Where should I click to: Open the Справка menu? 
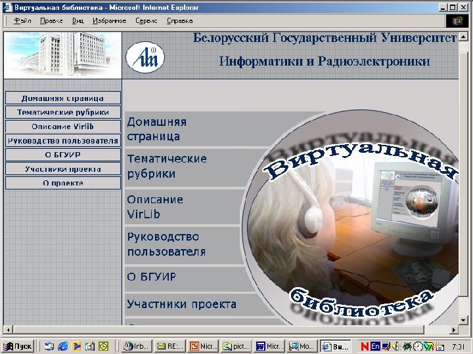point(179,21)
